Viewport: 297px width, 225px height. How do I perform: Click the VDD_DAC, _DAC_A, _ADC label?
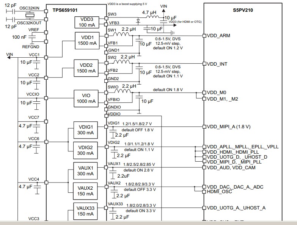point(235,187)
